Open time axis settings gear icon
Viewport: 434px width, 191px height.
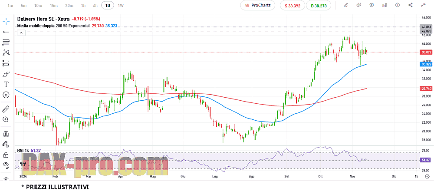[427, 176]
